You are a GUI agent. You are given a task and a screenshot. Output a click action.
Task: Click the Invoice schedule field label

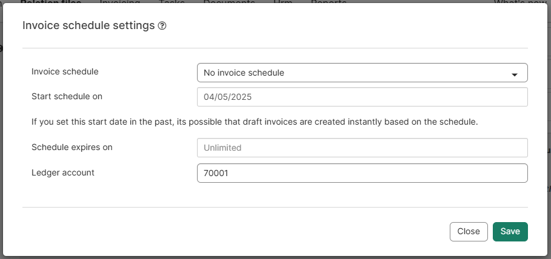pos(65,71)
